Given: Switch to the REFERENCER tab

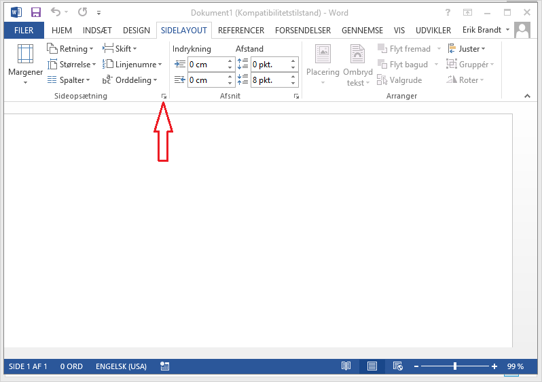Looking at the screenshot, I should 241,31.
